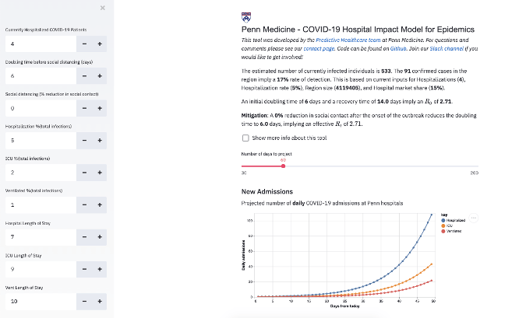Image resolution: width=526 pixels, height=318 pixels.
Task: Increase Currently Hospitalized COVID-19 Patients with plus
Action: click(x=100, y=44)
